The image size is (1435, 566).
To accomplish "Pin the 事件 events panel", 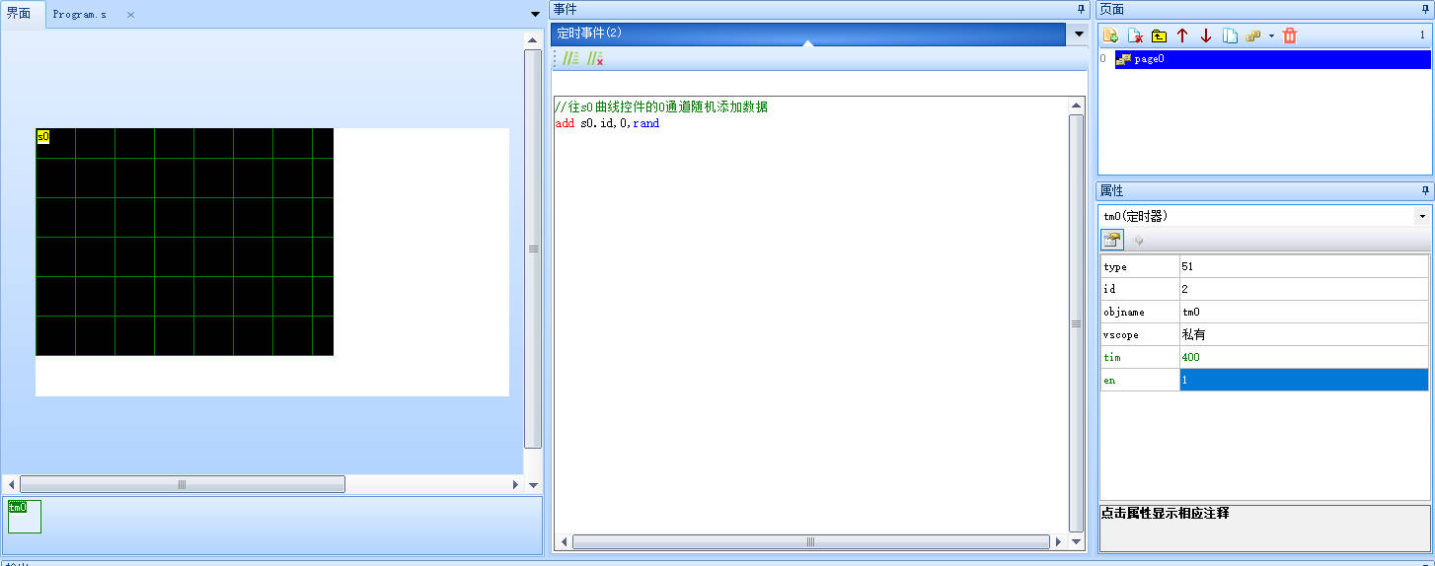I will 1081,9.
